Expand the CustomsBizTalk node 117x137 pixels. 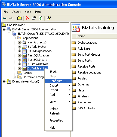coord(19,64)
